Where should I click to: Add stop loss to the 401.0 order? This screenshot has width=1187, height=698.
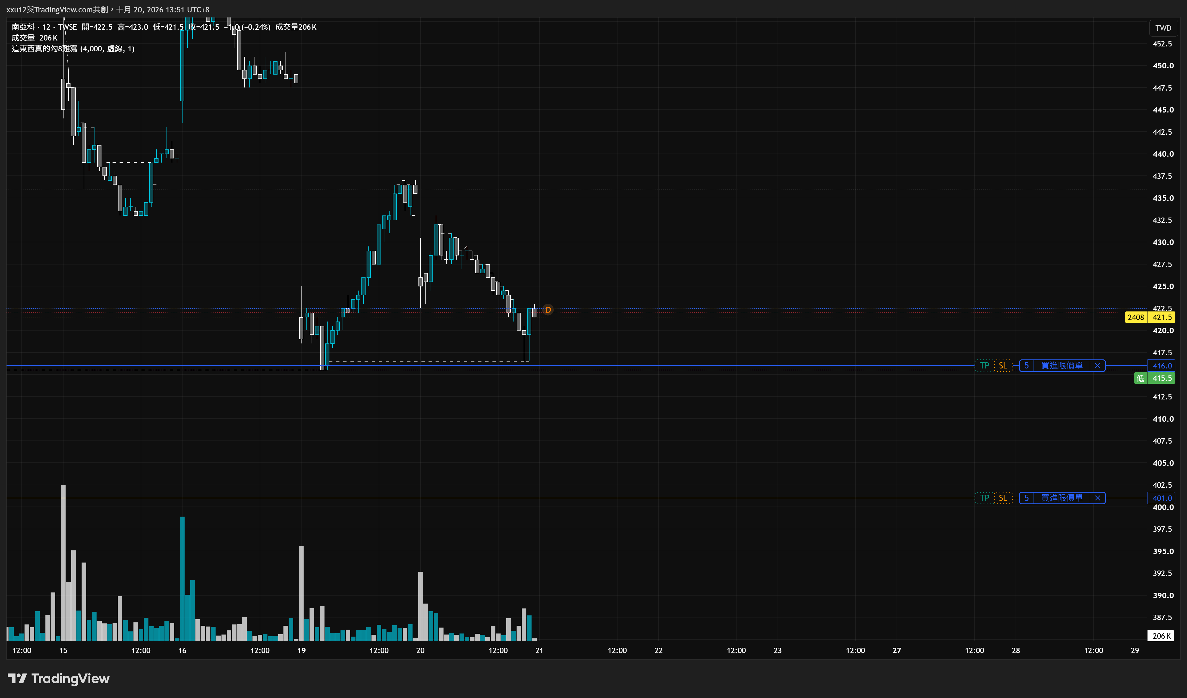(1003, 498)
